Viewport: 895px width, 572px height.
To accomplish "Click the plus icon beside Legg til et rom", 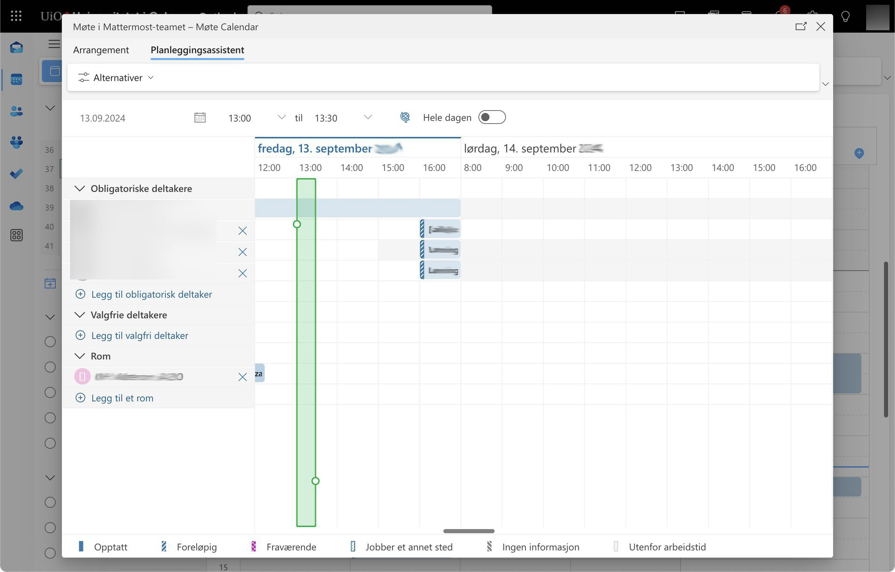I will pyautogui.click(x=81, y=398).
